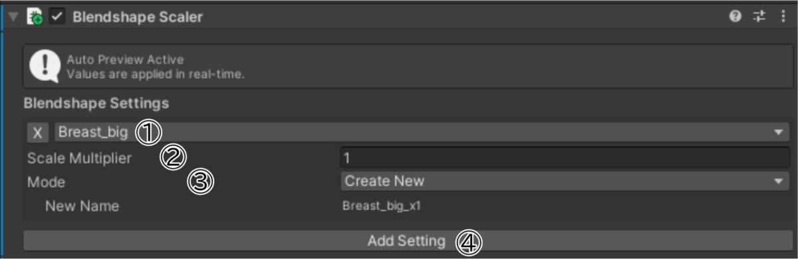Click the Scale Multiplier label
This screenshot has height=259, width=798.
pos(79,158)
